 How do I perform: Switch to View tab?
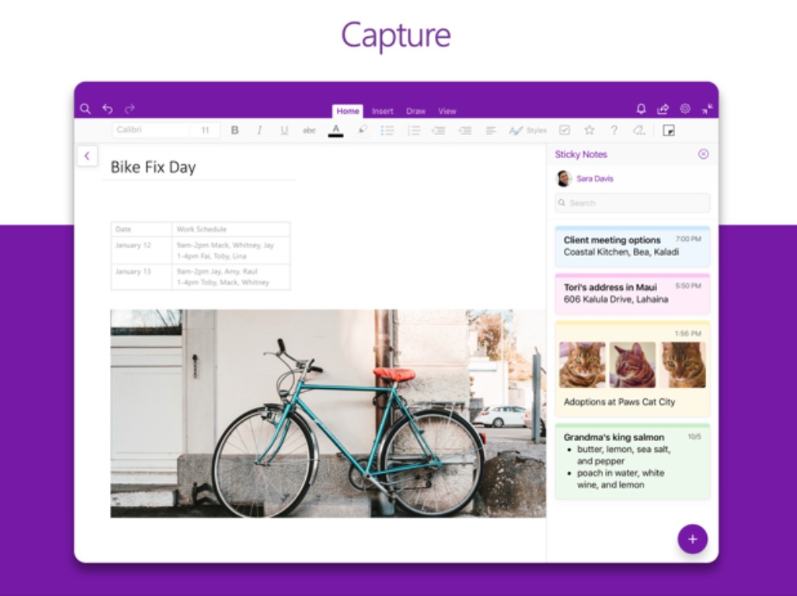448,111
